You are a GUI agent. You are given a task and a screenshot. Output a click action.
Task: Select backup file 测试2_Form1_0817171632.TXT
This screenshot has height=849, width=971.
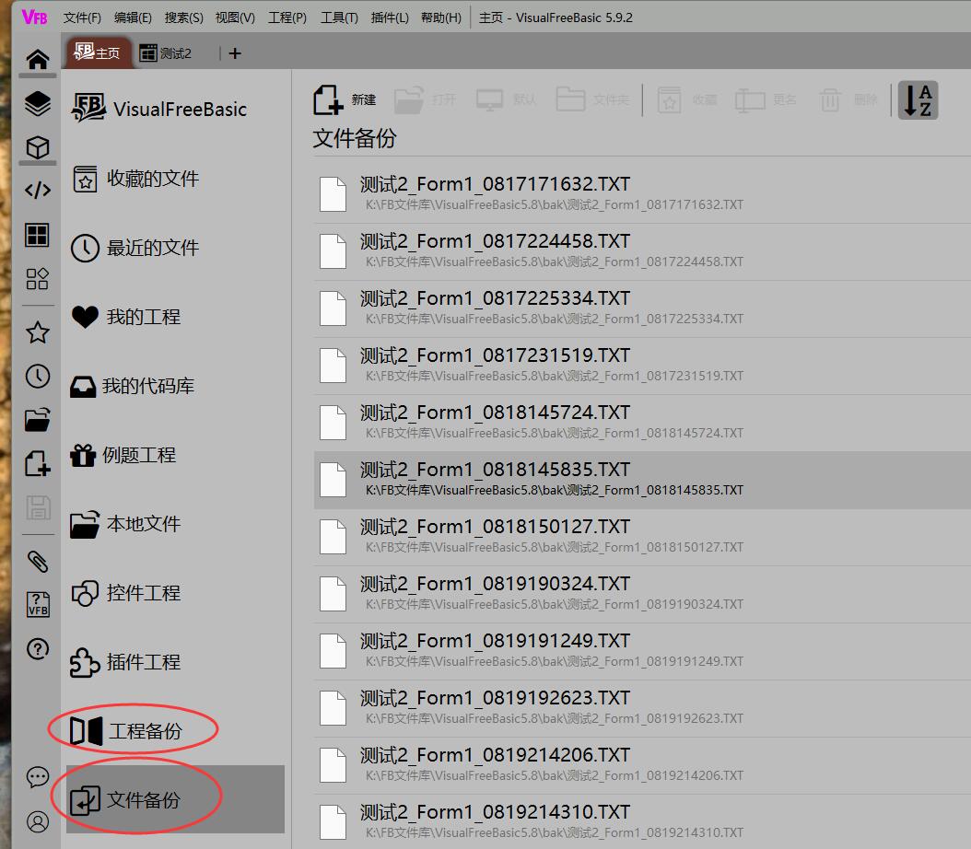[494, 185]
